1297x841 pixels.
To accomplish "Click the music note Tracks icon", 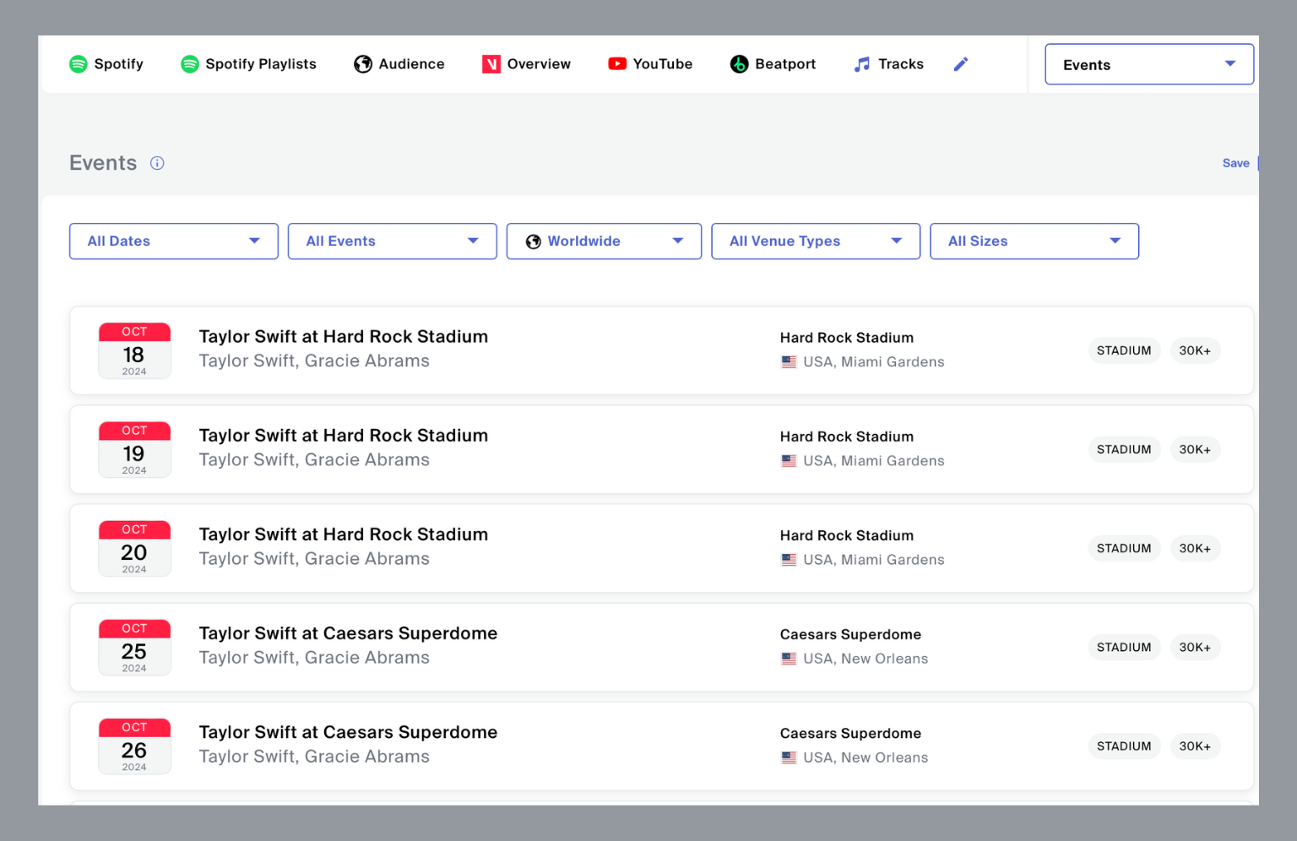I will point(861,64).
